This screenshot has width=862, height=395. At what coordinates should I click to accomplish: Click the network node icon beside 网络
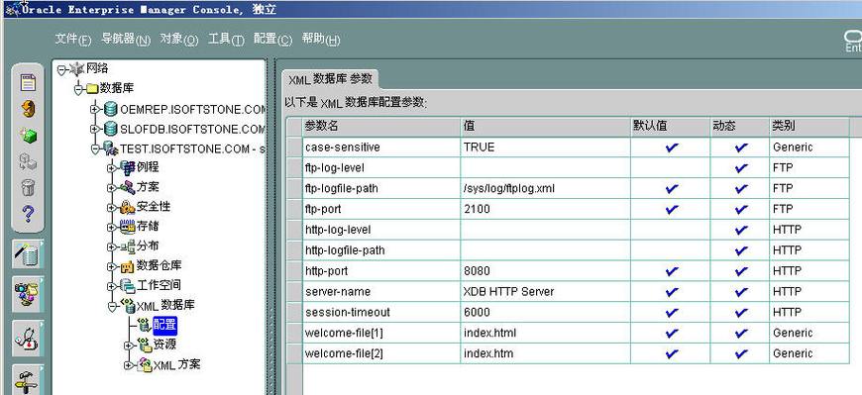pos(77,68)
